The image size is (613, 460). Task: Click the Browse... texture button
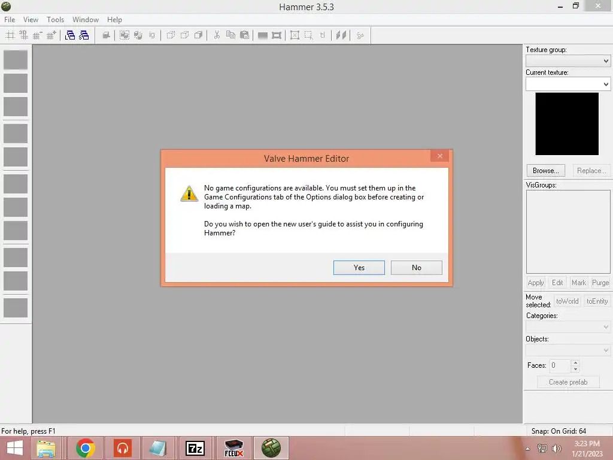click(546, 171)
